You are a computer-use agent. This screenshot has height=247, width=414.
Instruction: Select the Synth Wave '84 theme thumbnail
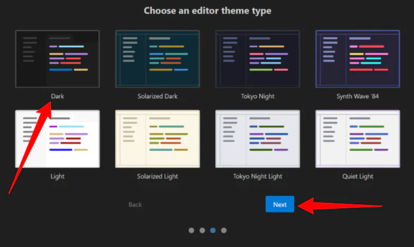coord(358,58)
